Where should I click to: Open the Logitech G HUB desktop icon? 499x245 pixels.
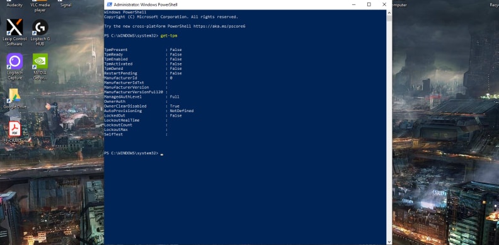tap(40, 28)
